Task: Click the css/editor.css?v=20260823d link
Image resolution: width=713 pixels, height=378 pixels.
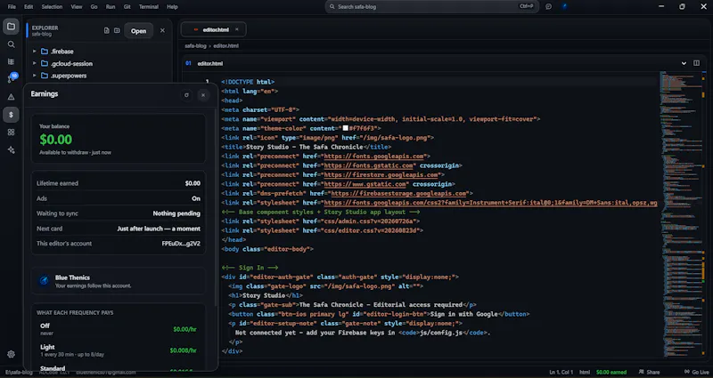Action: tap(372, 230)
